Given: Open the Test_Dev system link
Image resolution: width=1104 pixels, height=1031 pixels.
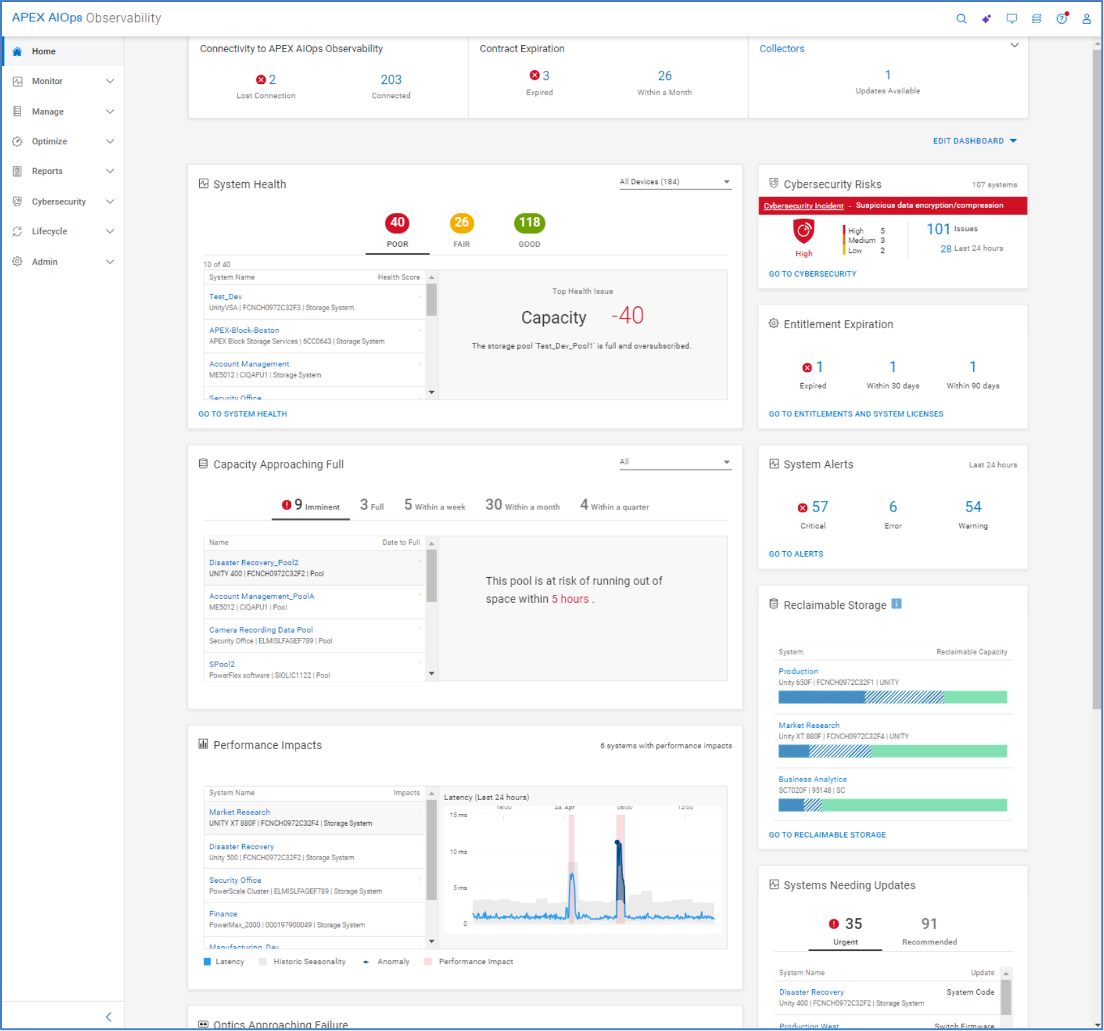Looking at the screenshot, I should pos(226,297).
